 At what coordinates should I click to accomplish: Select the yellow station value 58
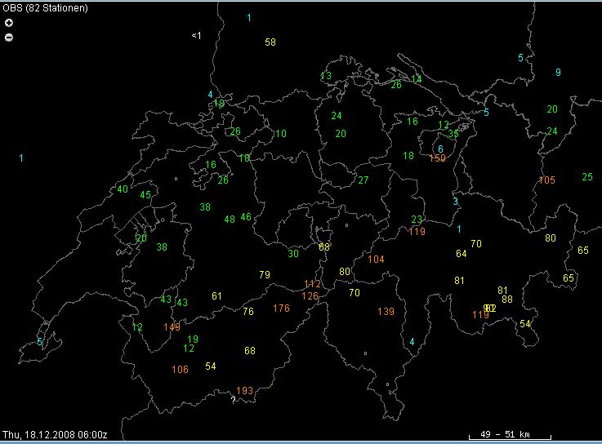click(270, 42)
